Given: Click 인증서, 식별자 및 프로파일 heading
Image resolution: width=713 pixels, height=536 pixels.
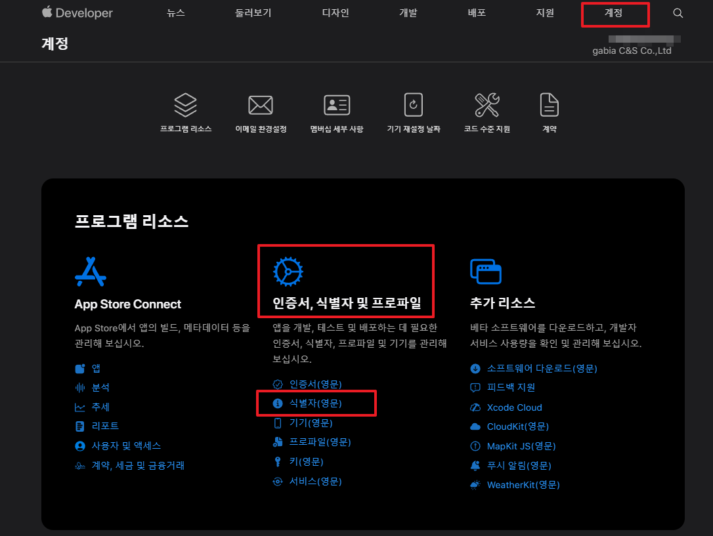Looking at the screenshot, I should point(347,303).
